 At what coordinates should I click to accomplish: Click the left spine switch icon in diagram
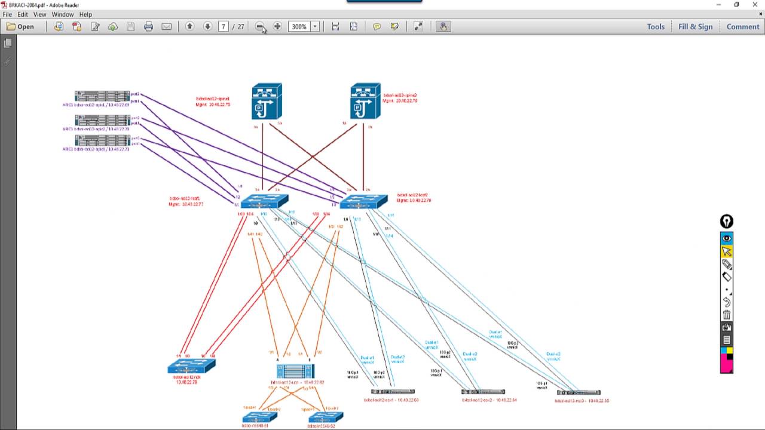[267, 102]
